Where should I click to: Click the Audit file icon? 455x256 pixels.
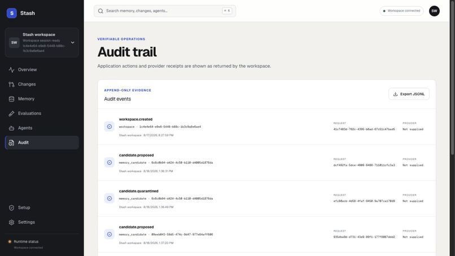[11, 143]
